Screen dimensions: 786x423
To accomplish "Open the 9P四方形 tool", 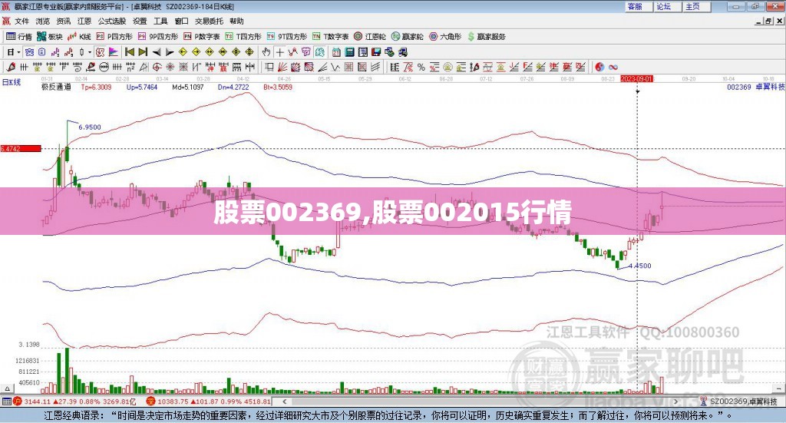I will click(x=158, y=37).
